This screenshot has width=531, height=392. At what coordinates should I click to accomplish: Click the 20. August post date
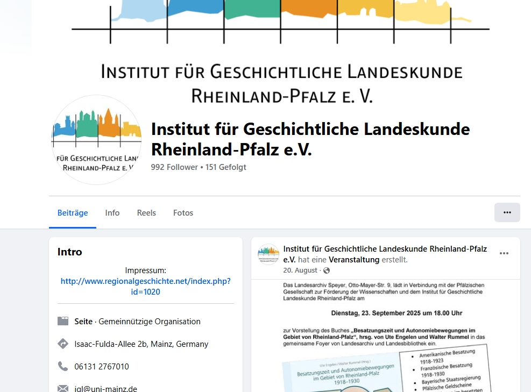pyautogui.click(x=300, y=270)
